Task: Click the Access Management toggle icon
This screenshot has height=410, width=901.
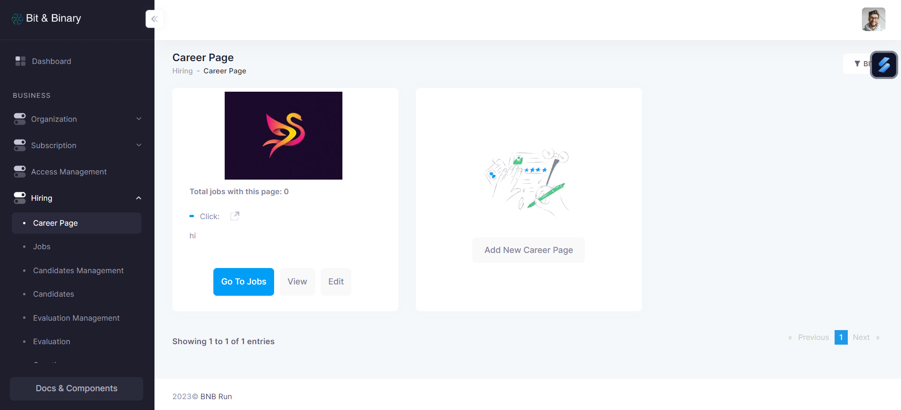Action: (x=20, y=172)
